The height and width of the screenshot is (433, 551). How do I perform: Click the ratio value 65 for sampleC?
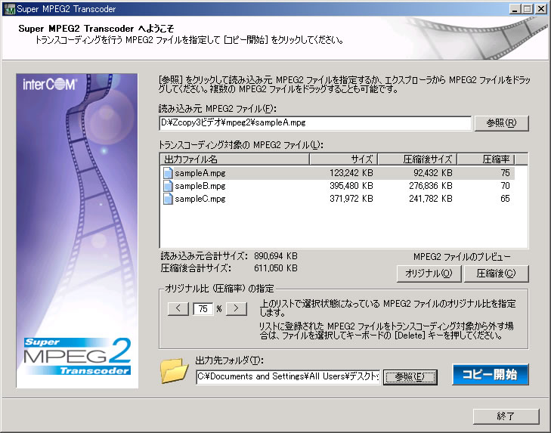click(x=505, y=199)
